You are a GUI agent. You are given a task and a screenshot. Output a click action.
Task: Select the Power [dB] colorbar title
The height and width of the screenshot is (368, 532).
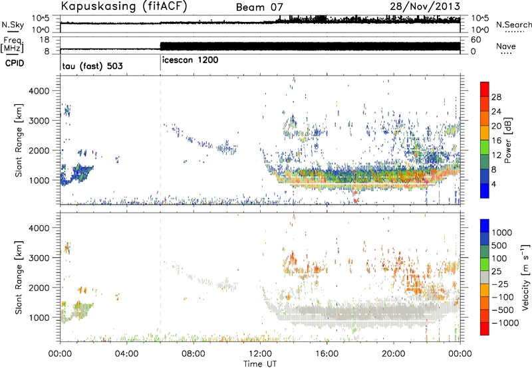click(x=507, y=140)
